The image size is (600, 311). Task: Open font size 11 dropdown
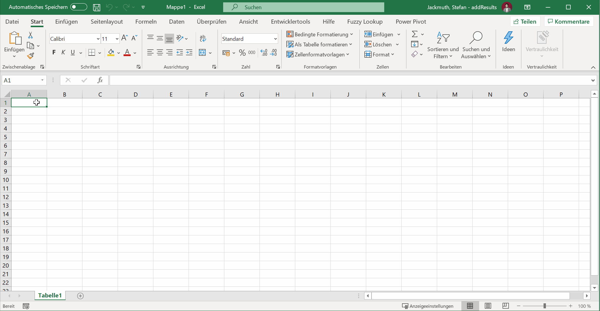tap(117, 39)
